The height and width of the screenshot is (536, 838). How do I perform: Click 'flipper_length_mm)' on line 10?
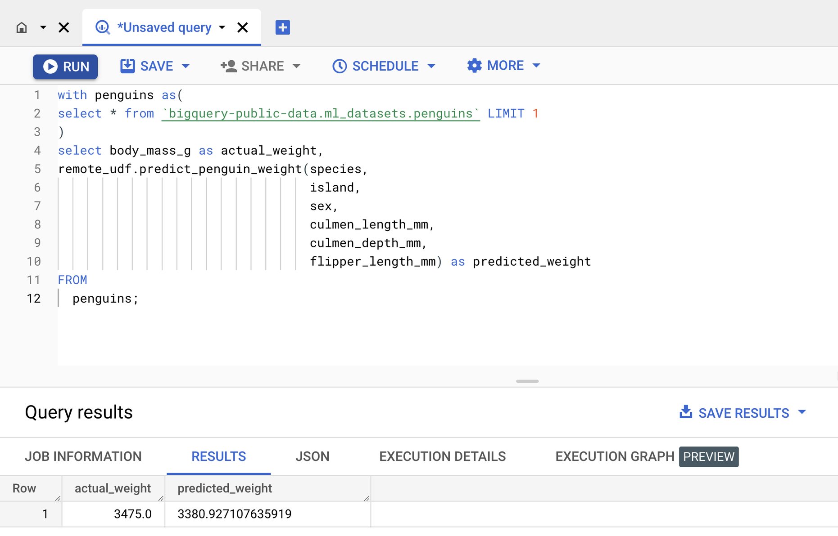click(376, 261)
